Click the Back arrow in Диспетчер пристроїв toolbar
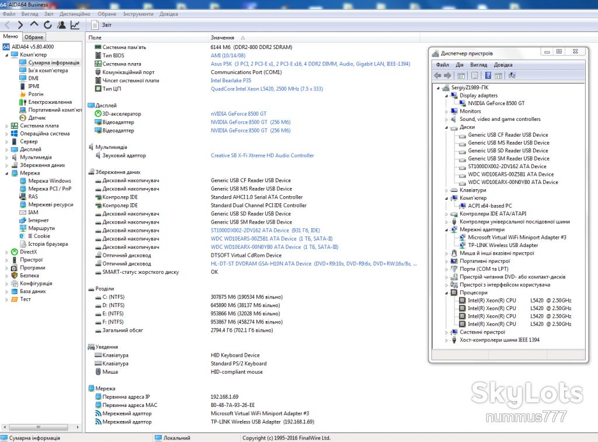Screen dimensions: 598x442 [x=437, y=75]
